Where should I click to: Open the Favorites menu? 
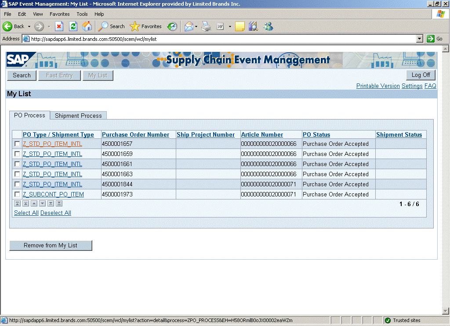click(59, 14)
